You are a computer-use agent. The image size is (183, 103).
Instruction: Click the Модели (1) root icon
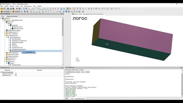3,18
